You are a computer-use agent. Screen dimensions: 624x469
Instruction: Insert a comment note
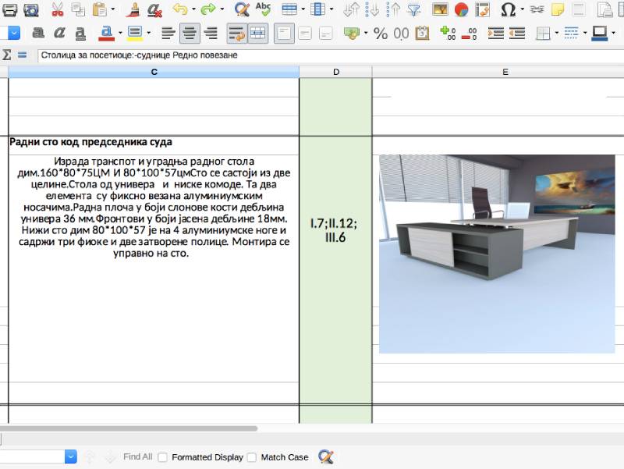(558, 10)
